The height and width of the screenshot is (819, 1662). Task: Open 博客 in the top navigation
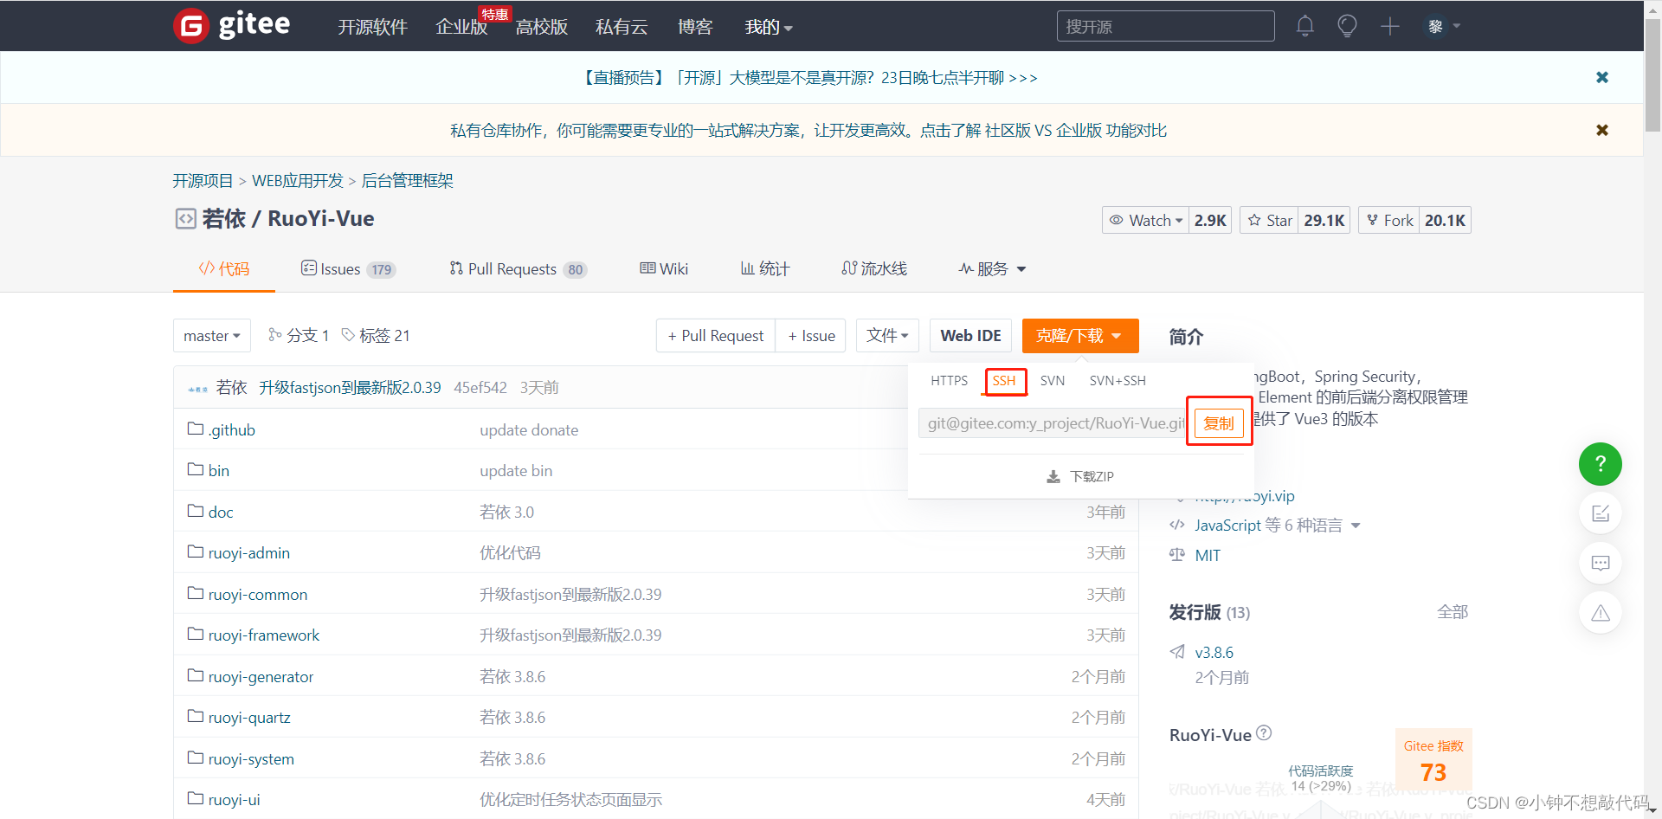point(695,27)
